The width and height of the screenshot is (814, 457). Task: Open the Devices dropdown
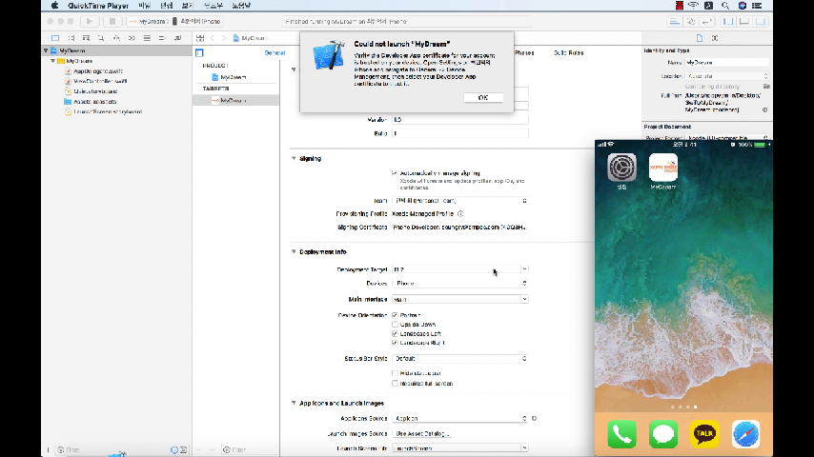(x=460, y=283)
